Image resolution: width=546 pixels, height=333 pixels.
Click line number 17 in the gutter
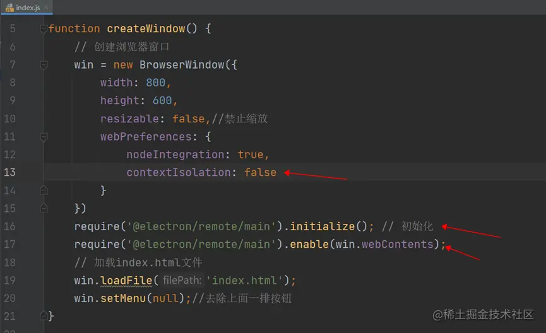[x=9, y=244]
